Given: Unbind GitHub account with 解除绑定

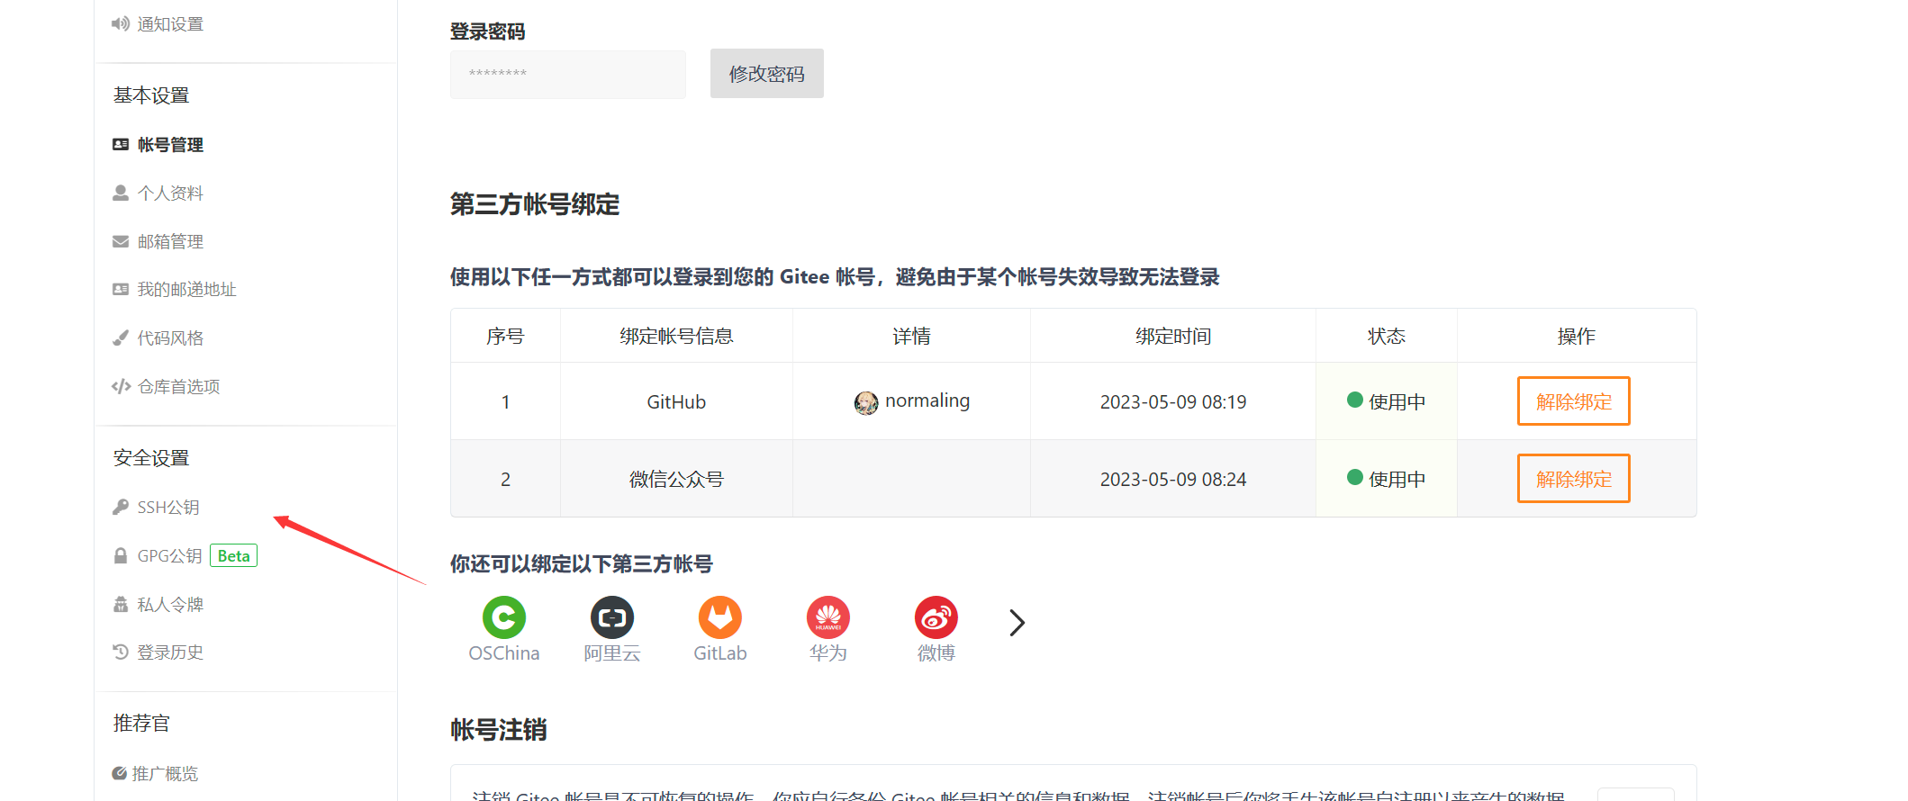Looking at the screenshot, I should click(1573, 401).
